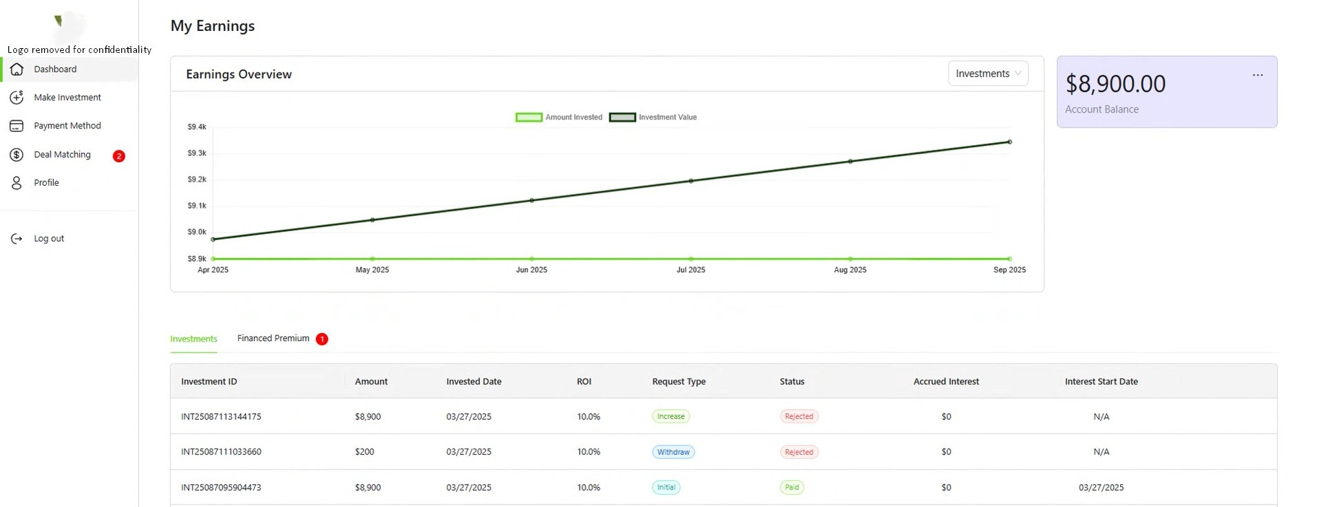The width and height of the screenshot is (1317, 507).
Task: Open the account balance three-dot menu
Action: 1257,75
